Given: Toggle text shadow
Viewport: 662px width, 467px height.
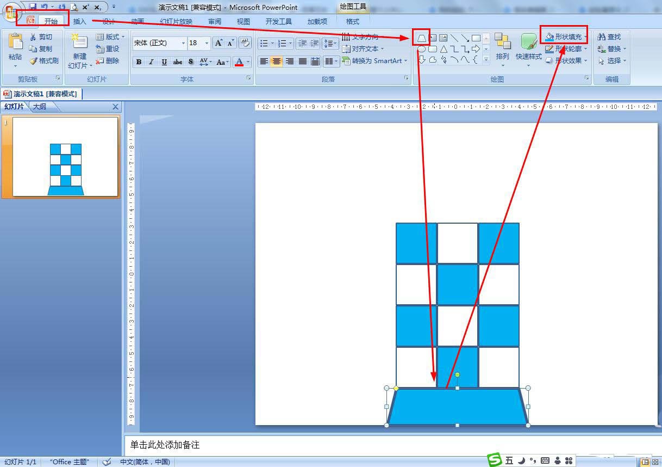Looking at the screenshot, I should (x=191, y=62).
